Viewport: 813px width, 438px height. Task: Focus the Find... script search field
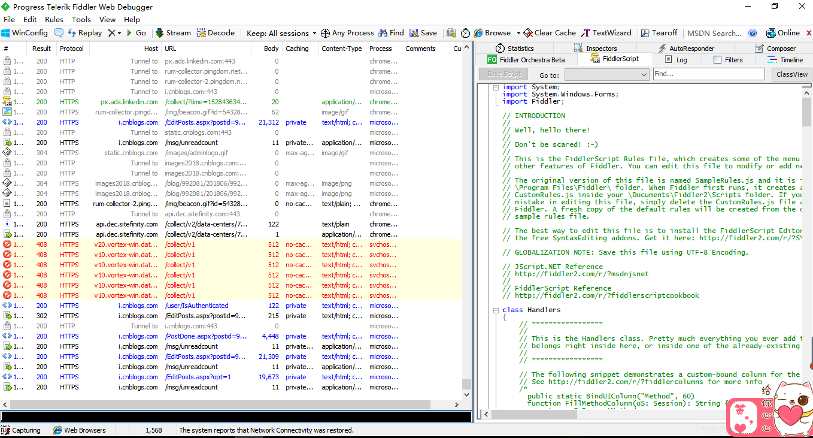(x=708, y=74)
